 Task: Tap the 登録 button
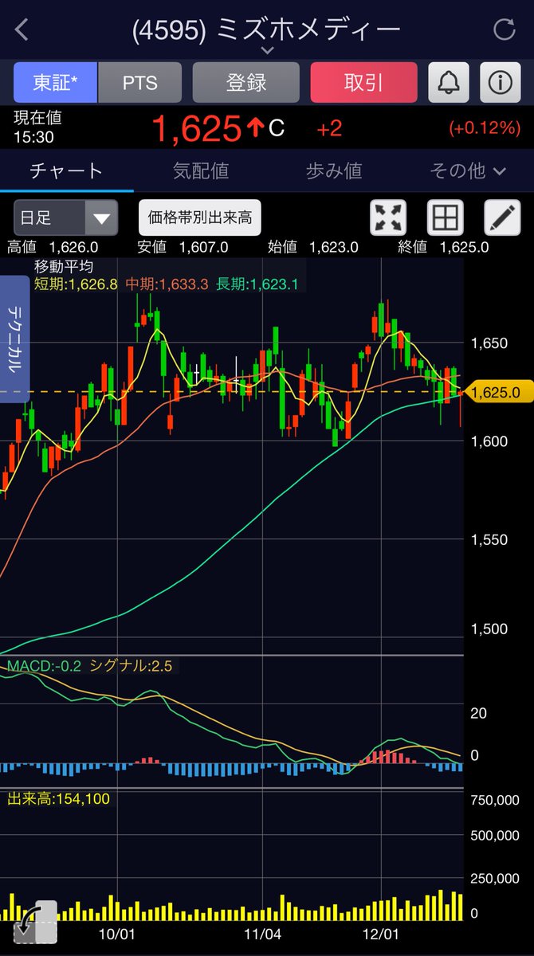(246, 82)
